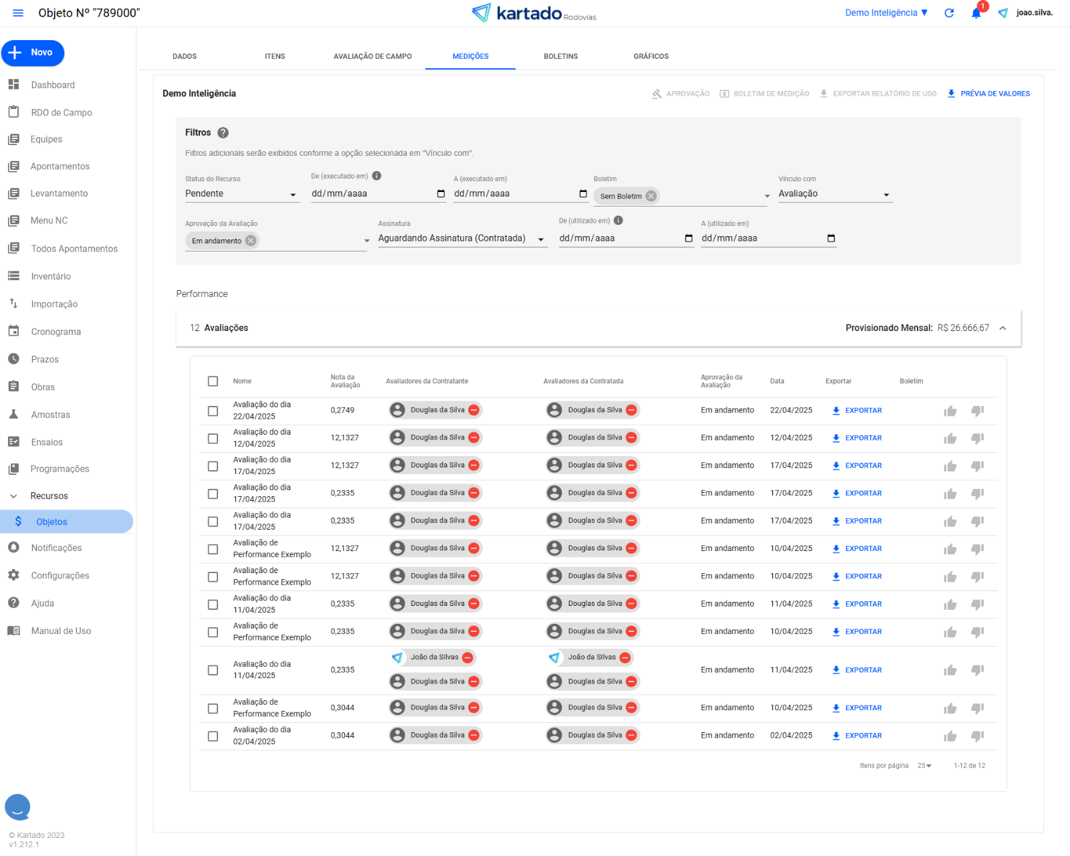Click the Prévia de Valores button
1070x856 pixels.
click(x=988, y=94)
